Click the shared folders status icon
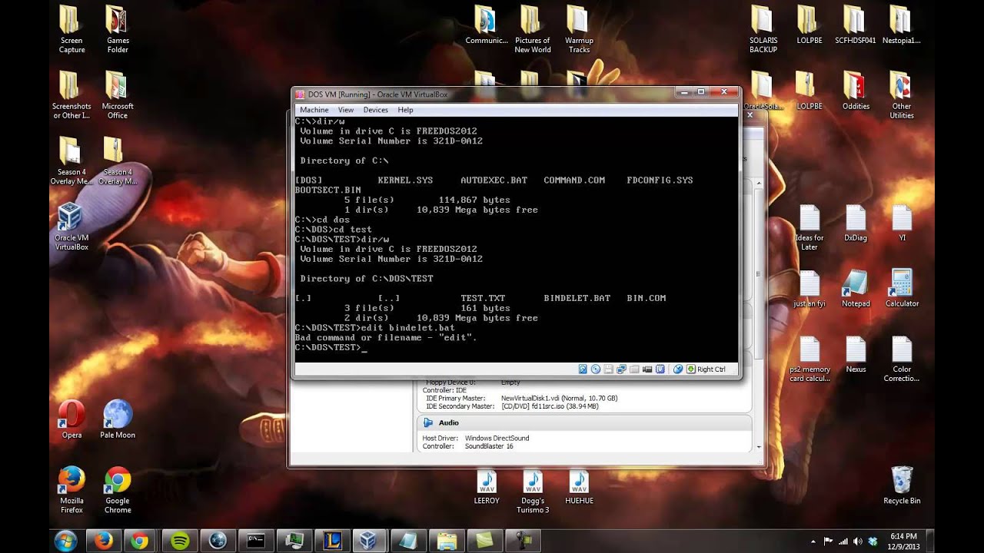Image resolution: width=984 pixels, height=553 pixels. tap(634, 369)
